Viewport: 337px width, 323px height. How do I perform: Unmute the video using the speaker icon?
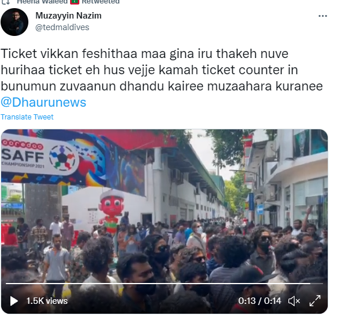[x=294, y=301]
